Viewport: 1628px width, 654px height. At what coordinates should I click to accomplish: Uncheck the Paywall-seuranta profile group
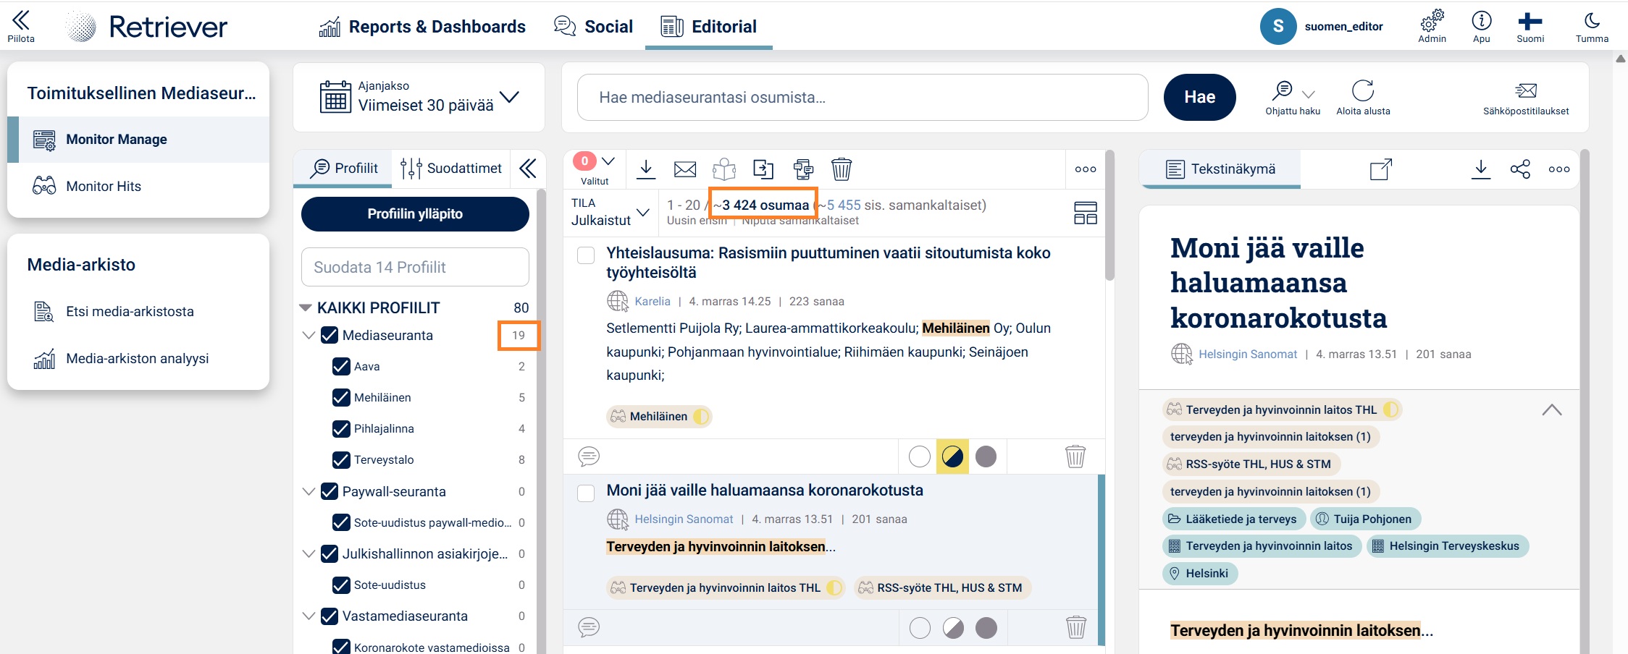click(330, 491)
